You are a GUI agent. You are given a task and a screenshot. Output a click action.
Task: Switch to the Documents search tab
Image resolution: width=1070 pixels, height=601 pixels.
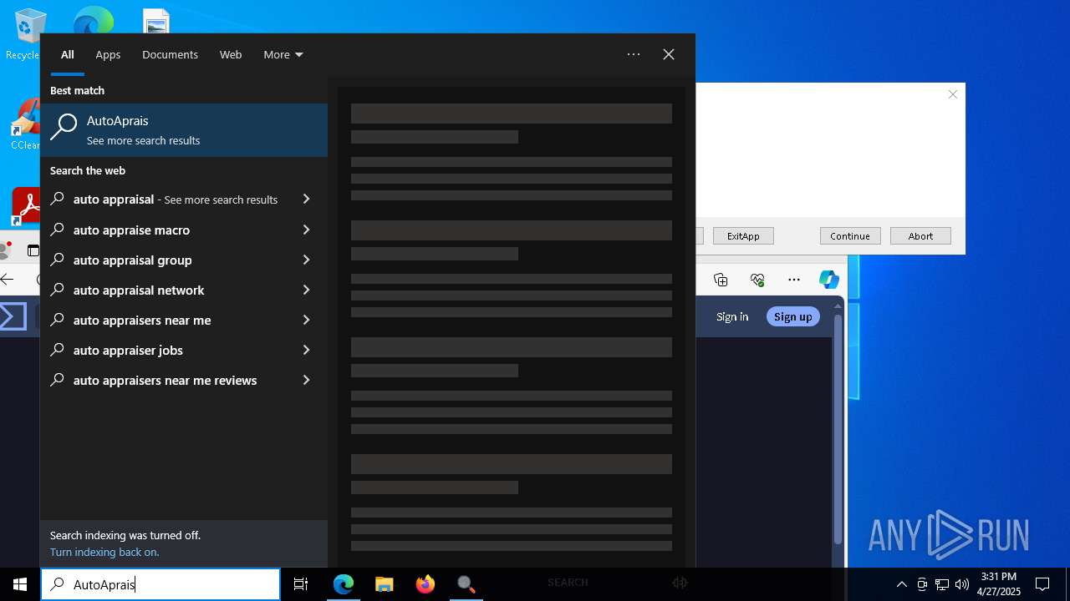coord(170,54)
